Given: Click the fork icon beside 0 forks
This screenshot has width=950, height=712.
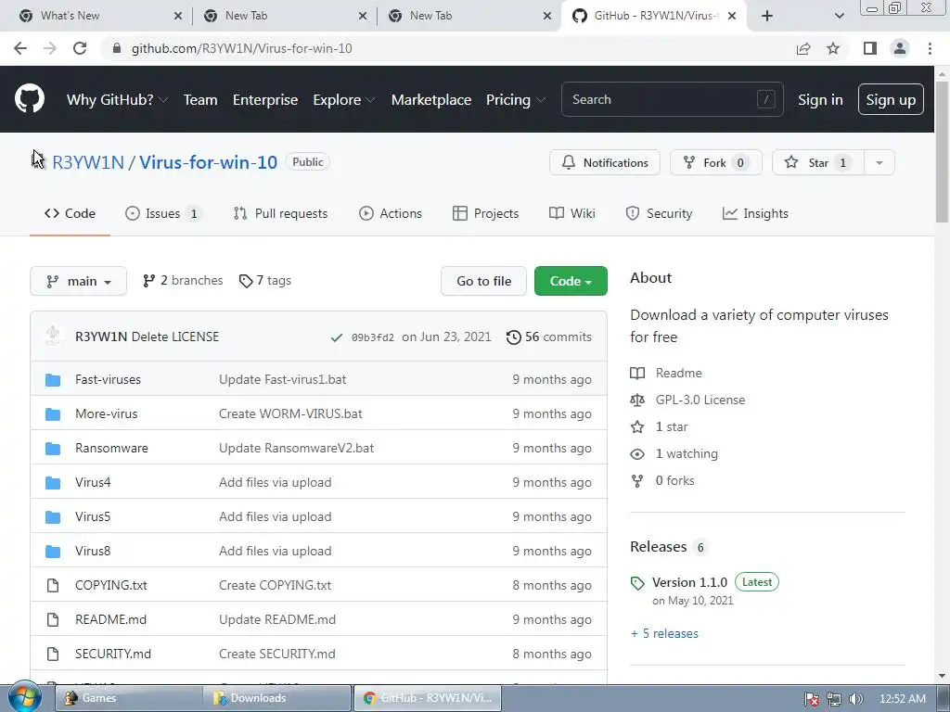Looking at the screenshot, I should pos(637,481).
